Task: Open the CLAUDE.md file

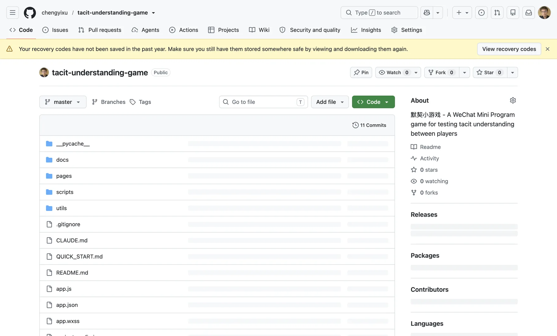Action: click(x=72, y=240)
